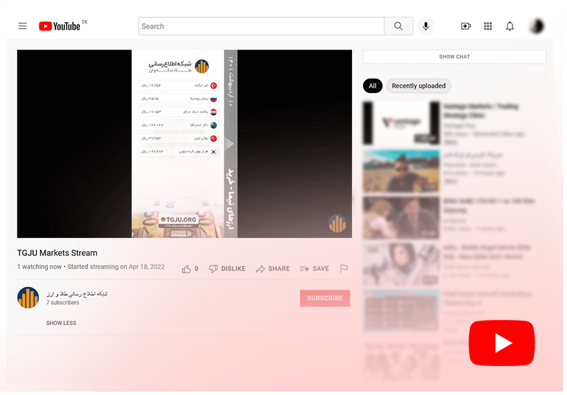567x395 pixels.
Task: Share the TGJU Markets Stream video
Action: pyautogui.click(x=273, y=269)
